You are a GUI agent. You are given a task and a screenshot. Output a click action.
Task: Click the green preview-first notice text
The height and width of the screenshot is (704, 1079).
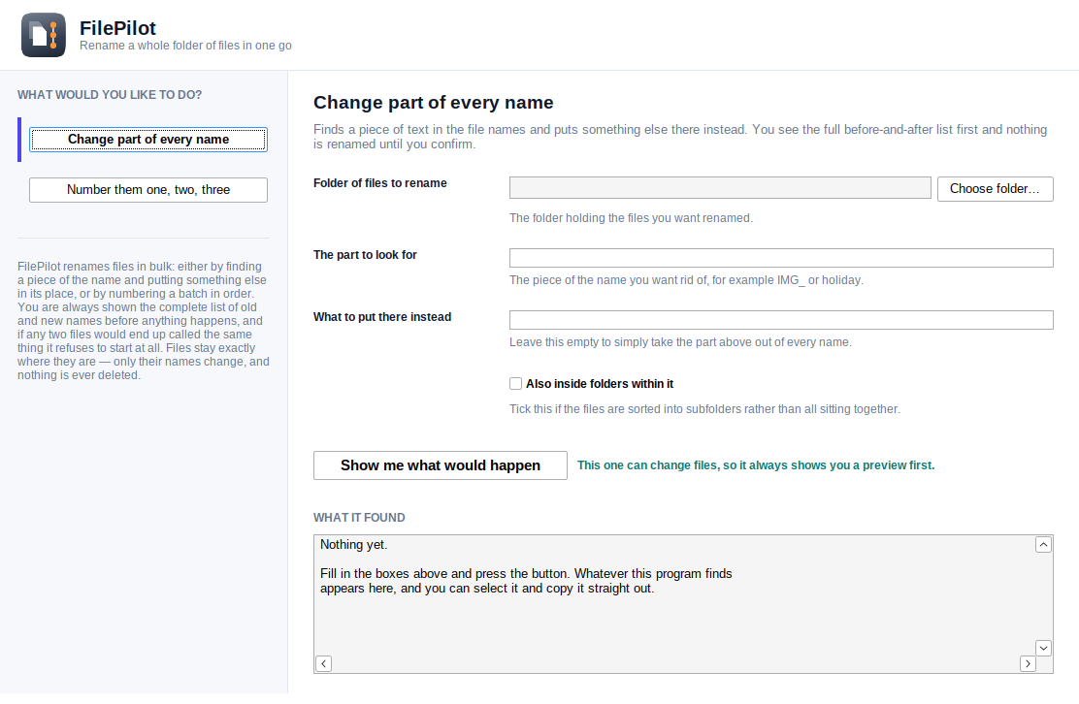pyautogui.click(x=756, y=465)
